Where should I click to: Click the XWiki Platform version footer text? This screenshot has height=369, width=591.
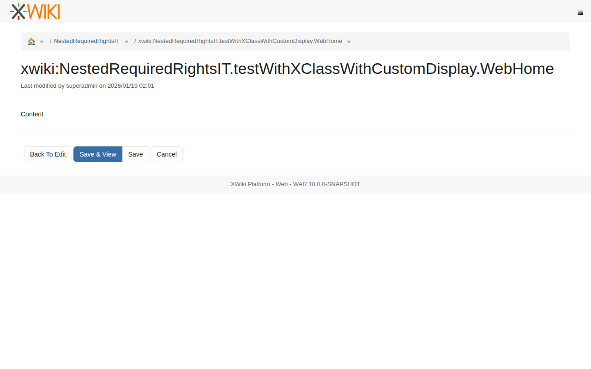(295, 184)
